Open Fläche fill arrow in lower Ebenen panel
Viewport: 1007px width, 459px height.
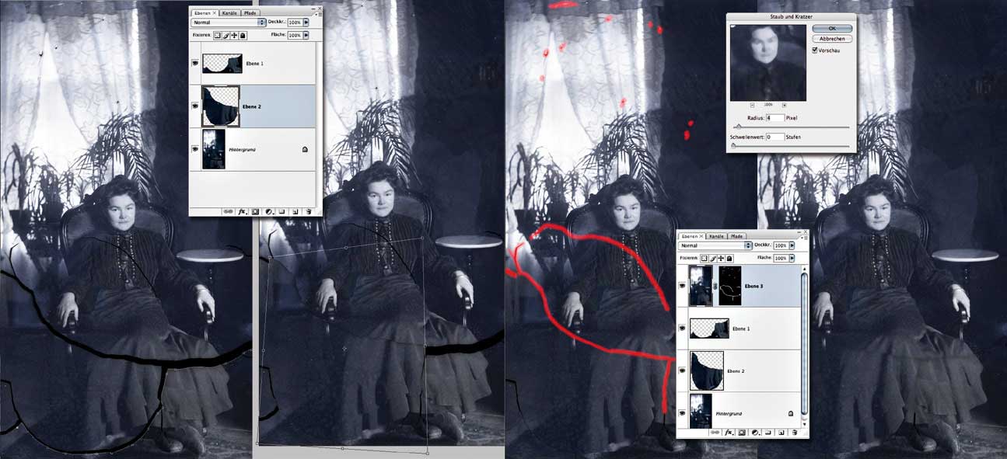pyautogui.click(x=792, y=258)
